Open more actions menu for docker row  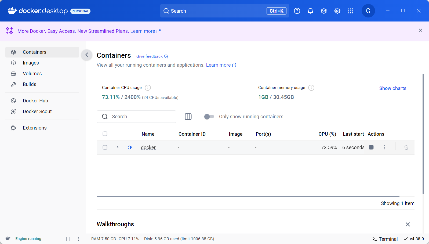pyautogui.click(x=385, y=147)
